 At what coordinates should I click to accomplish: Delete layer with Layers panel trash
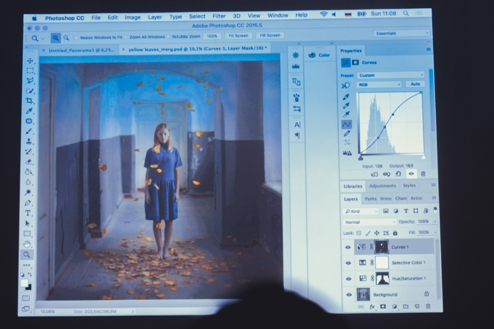(428, 306)
